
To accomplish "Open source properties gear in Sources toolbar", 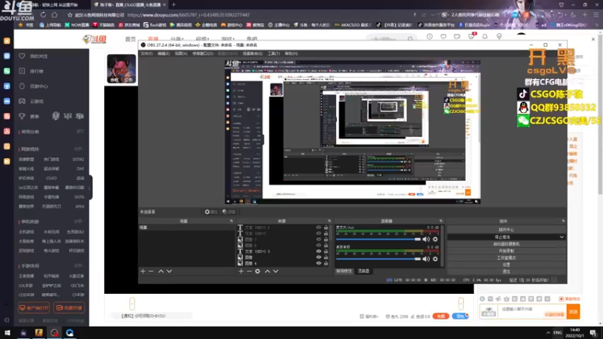I will (258, 271).
